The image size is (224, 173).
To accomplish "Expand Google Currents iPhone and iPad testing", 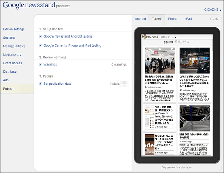I will click(x=40, y=46).
